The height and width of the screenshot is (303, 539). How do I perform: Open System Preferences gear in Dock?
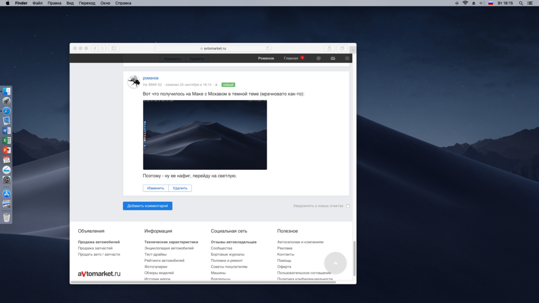(6, 180)
